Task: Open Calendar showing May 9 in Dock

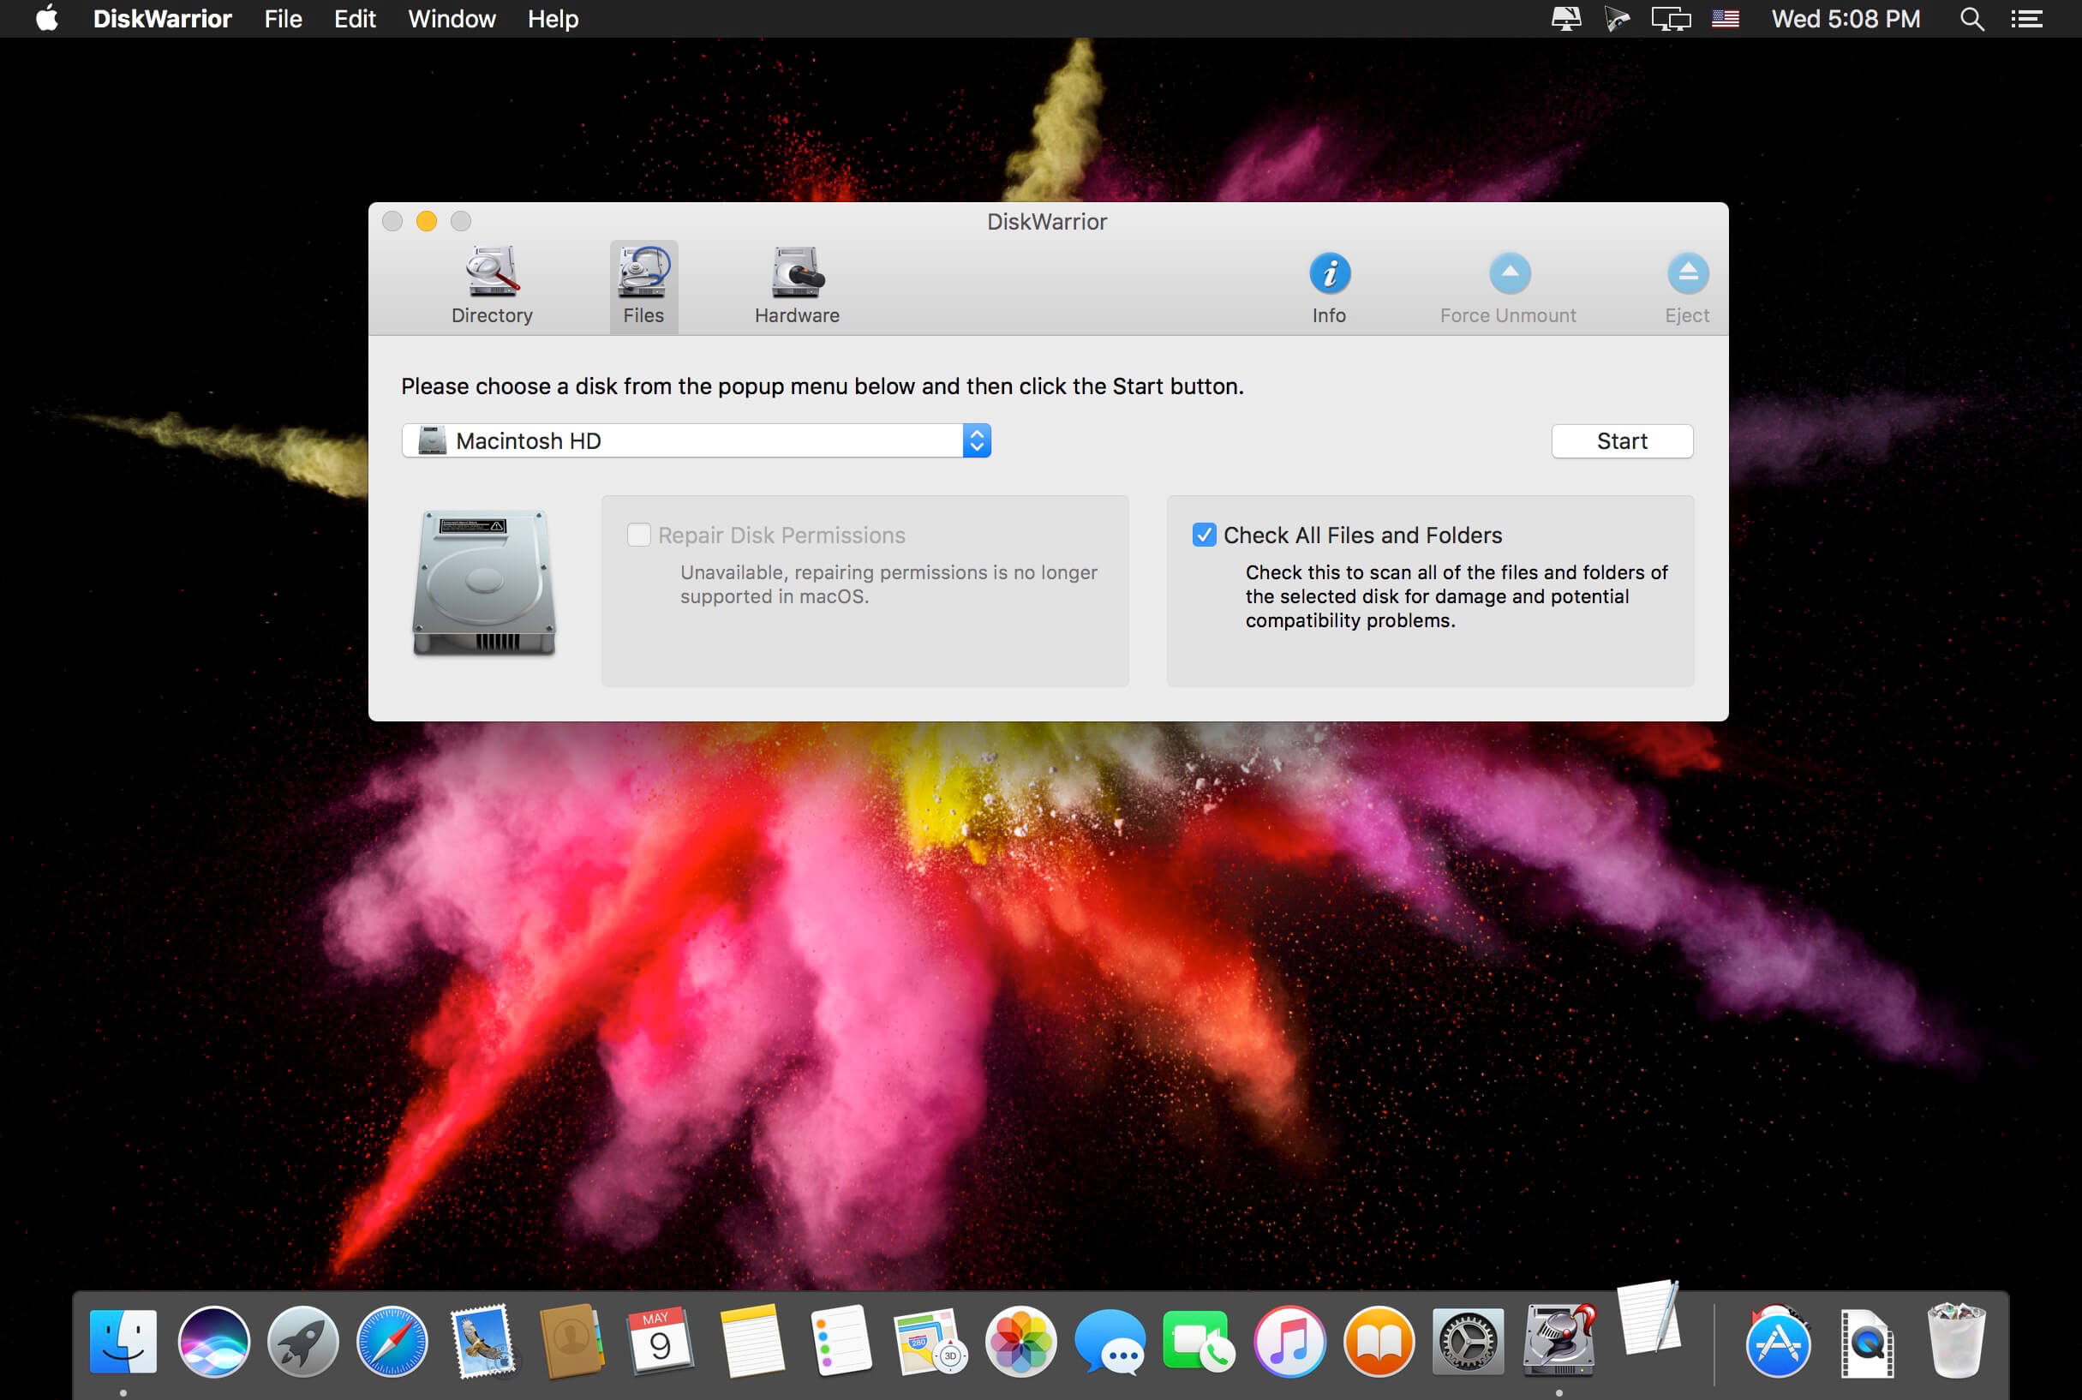Action: 661,1341
